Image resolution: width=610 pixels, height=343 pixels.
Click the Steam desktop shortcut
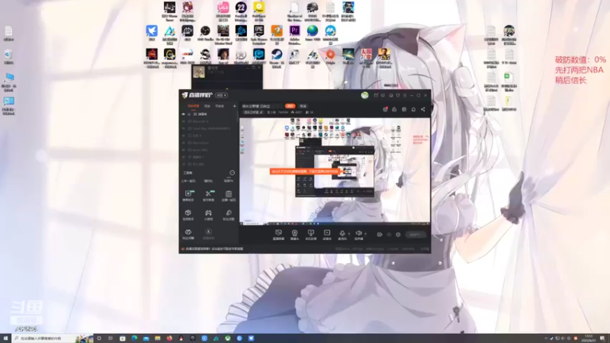(x=277, y=58)
